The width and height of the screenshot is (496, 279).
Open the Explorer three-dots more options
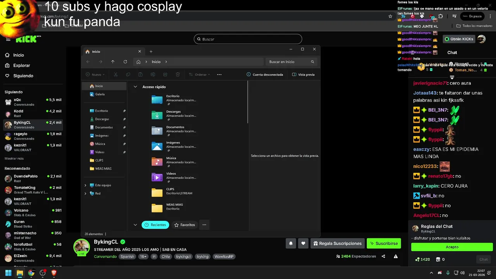219,74
